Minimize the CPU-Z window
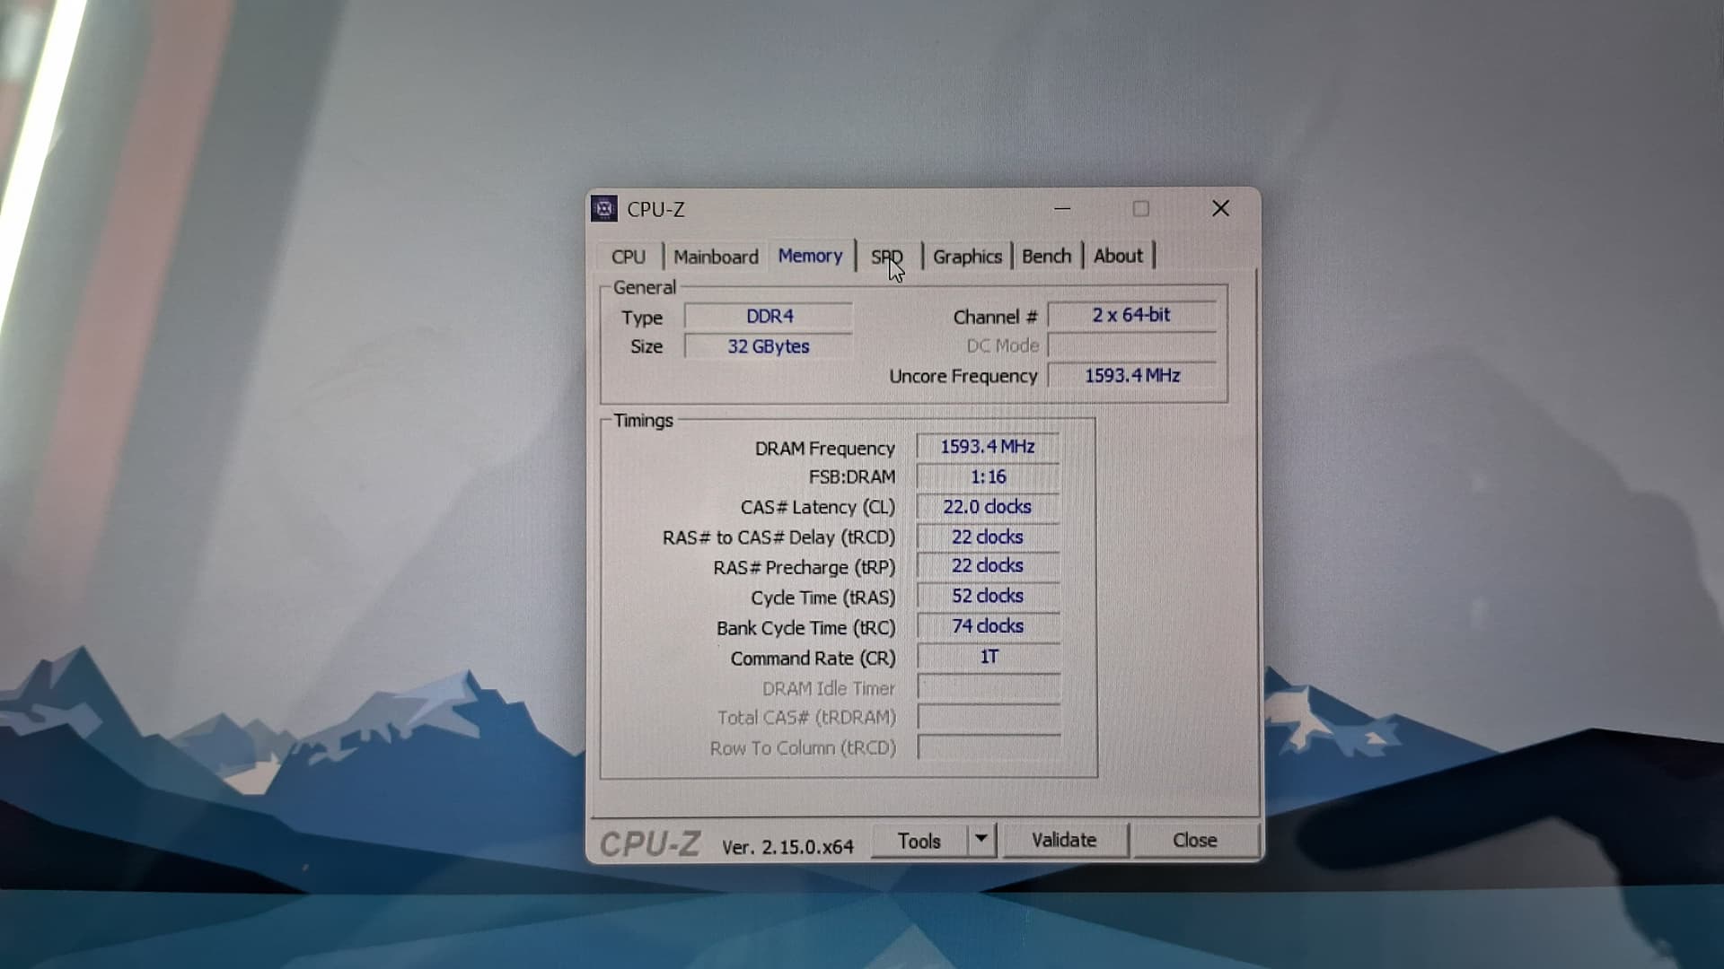Viewport: 1724px width, 969px height. pyautogui.click(x=1062, y=208)
